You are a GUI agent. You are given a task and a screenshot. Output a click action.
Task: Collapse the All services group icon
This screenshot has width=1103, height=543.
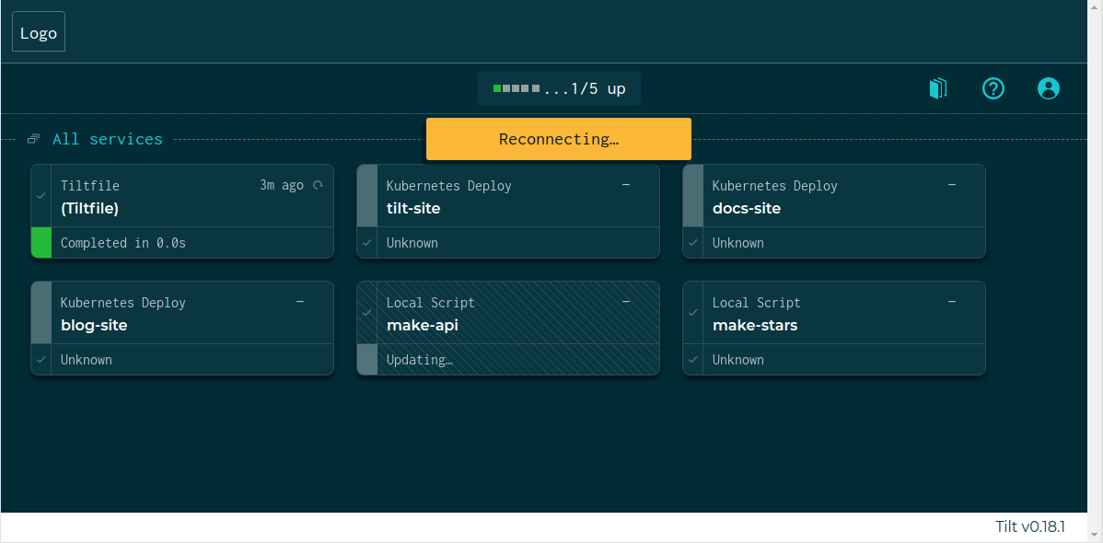pos(33,139)
